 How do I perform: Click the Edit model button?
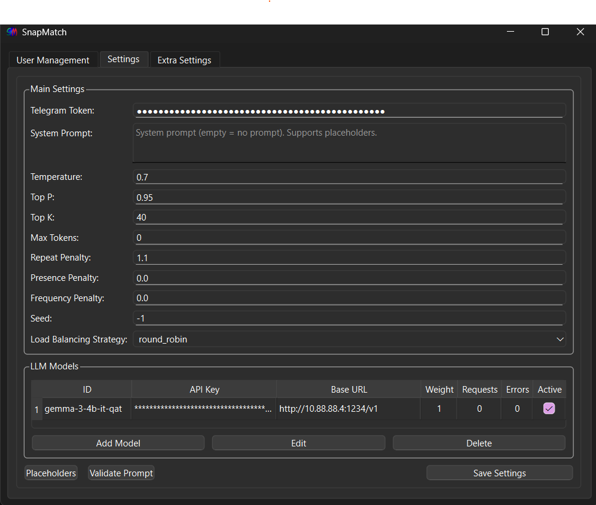pos(299,443)
